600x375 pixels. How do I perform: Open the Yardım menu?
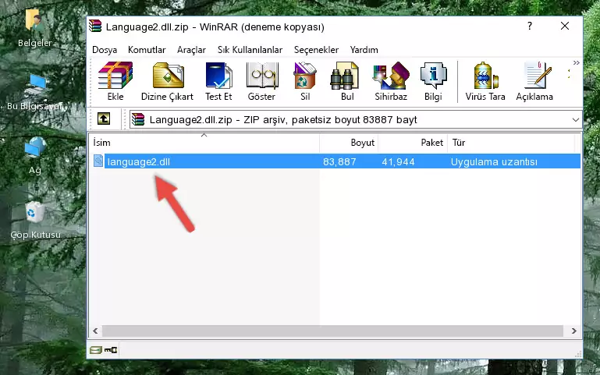pyautogui.click(x=364, y=50)
